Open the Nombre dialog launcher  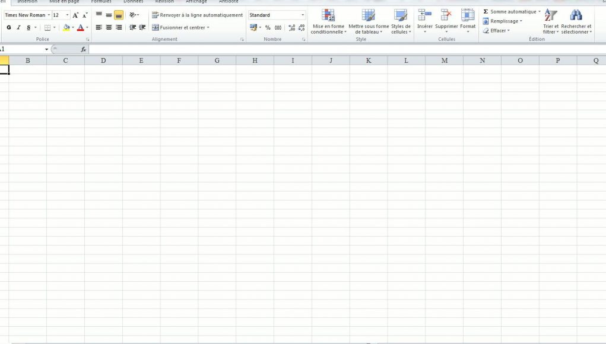coord(303,39)
